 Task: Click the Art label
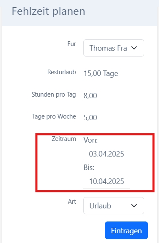[72, 202]
